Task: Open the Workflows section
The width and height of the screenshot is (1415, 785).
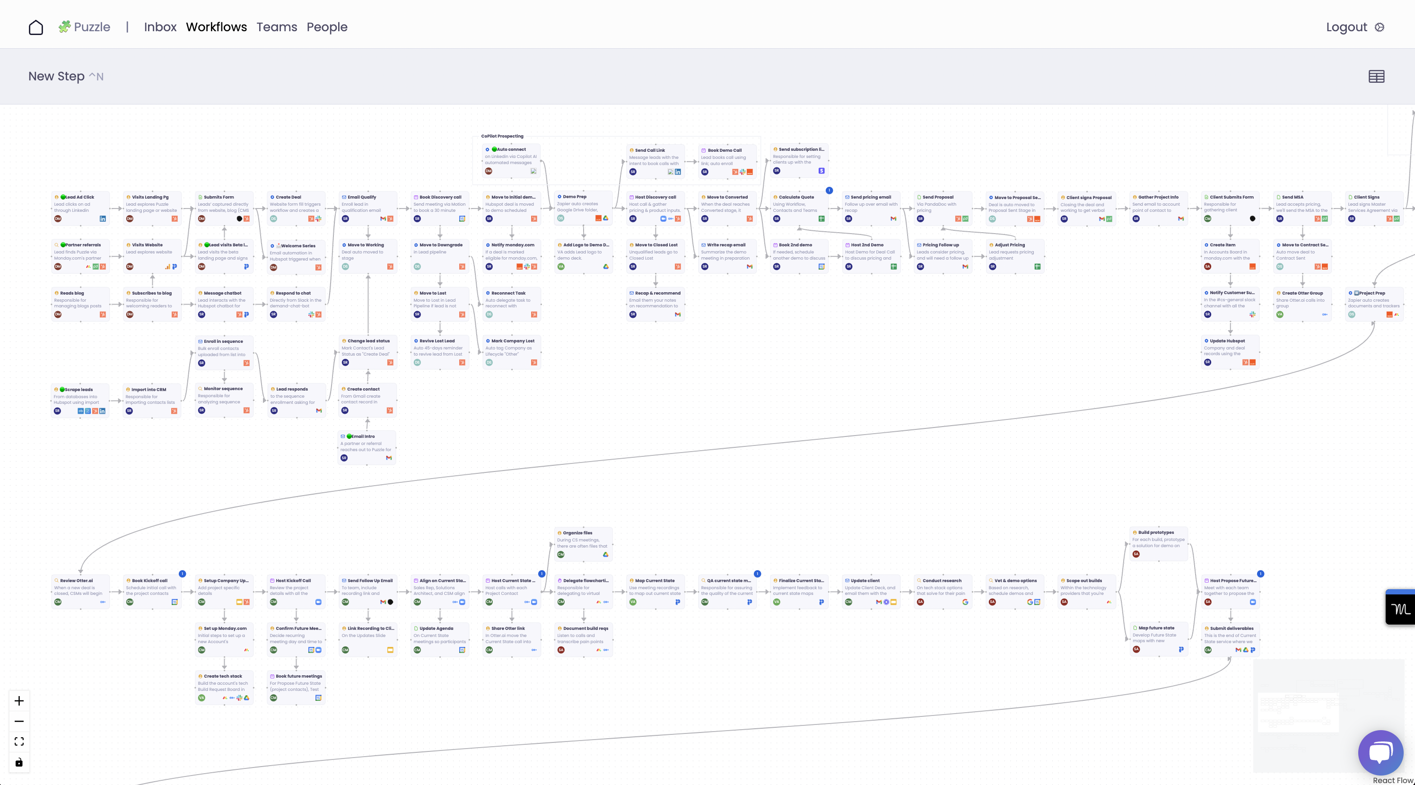Action: (x=217, y=27)
